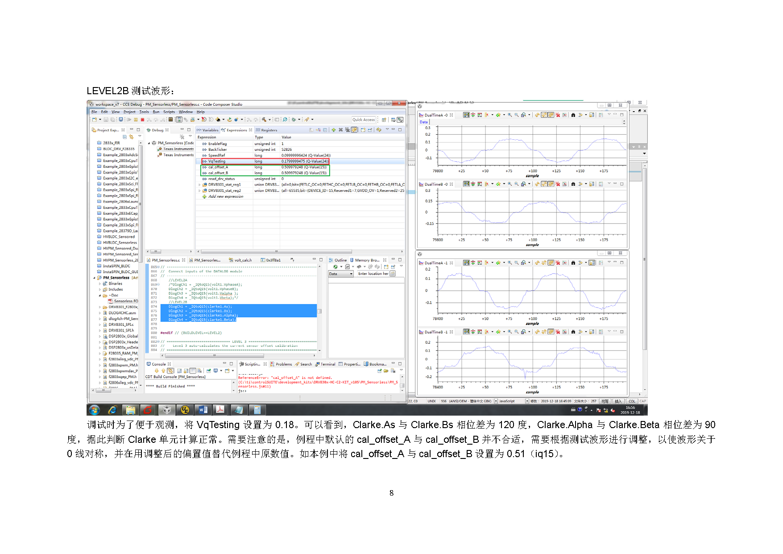Switch to the Variables tab

click(207, 130)
